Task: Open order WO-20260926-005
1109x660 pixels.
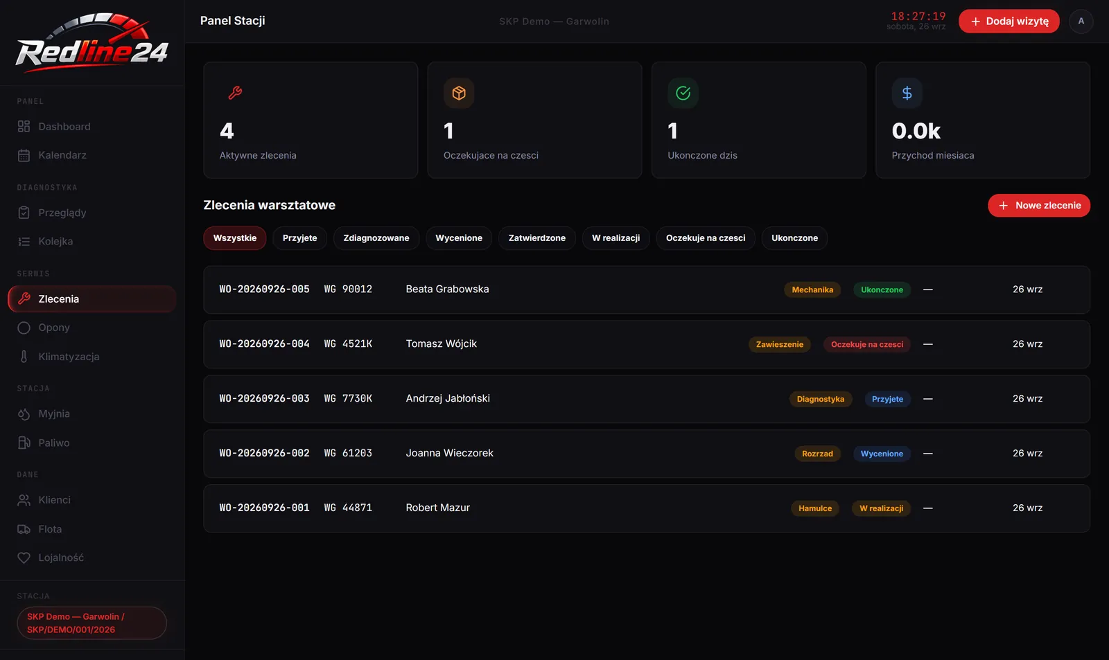Action: pos(647,289)
